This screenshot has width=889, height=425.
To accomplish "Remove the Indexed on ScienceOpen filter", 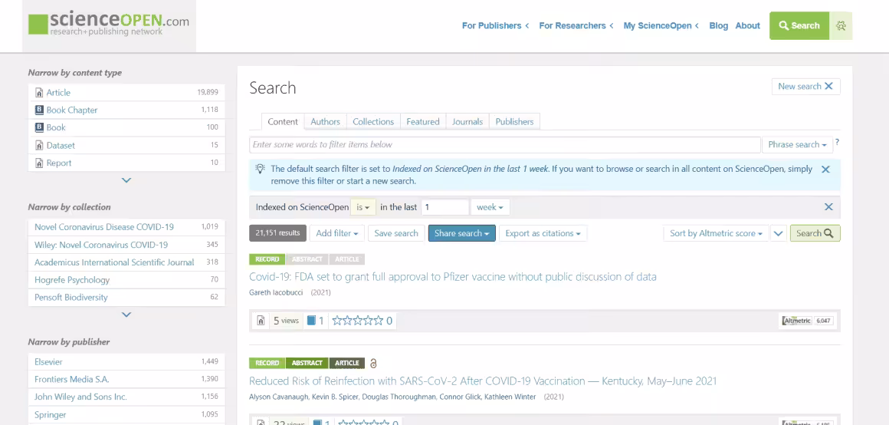I will pos(828,207).
